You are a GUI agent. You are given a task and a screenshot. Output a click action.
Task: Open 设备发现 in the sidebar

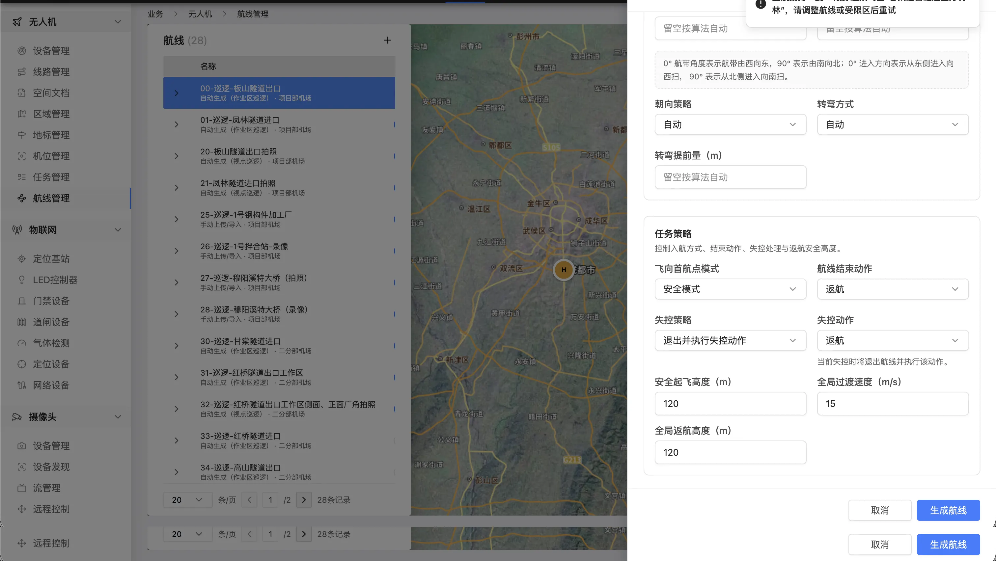51,467
